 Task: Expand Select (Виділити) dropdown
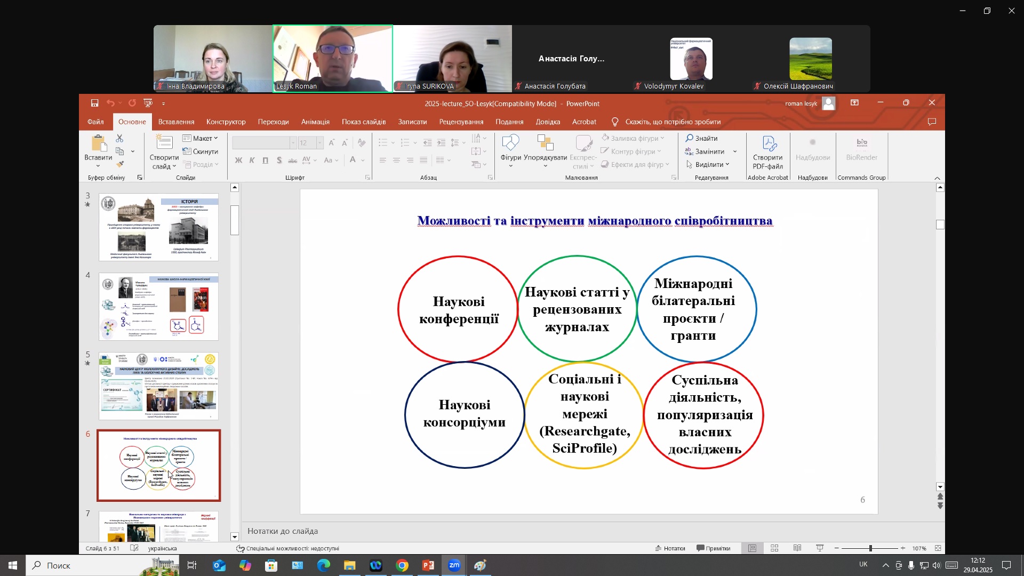click(708, 165)
